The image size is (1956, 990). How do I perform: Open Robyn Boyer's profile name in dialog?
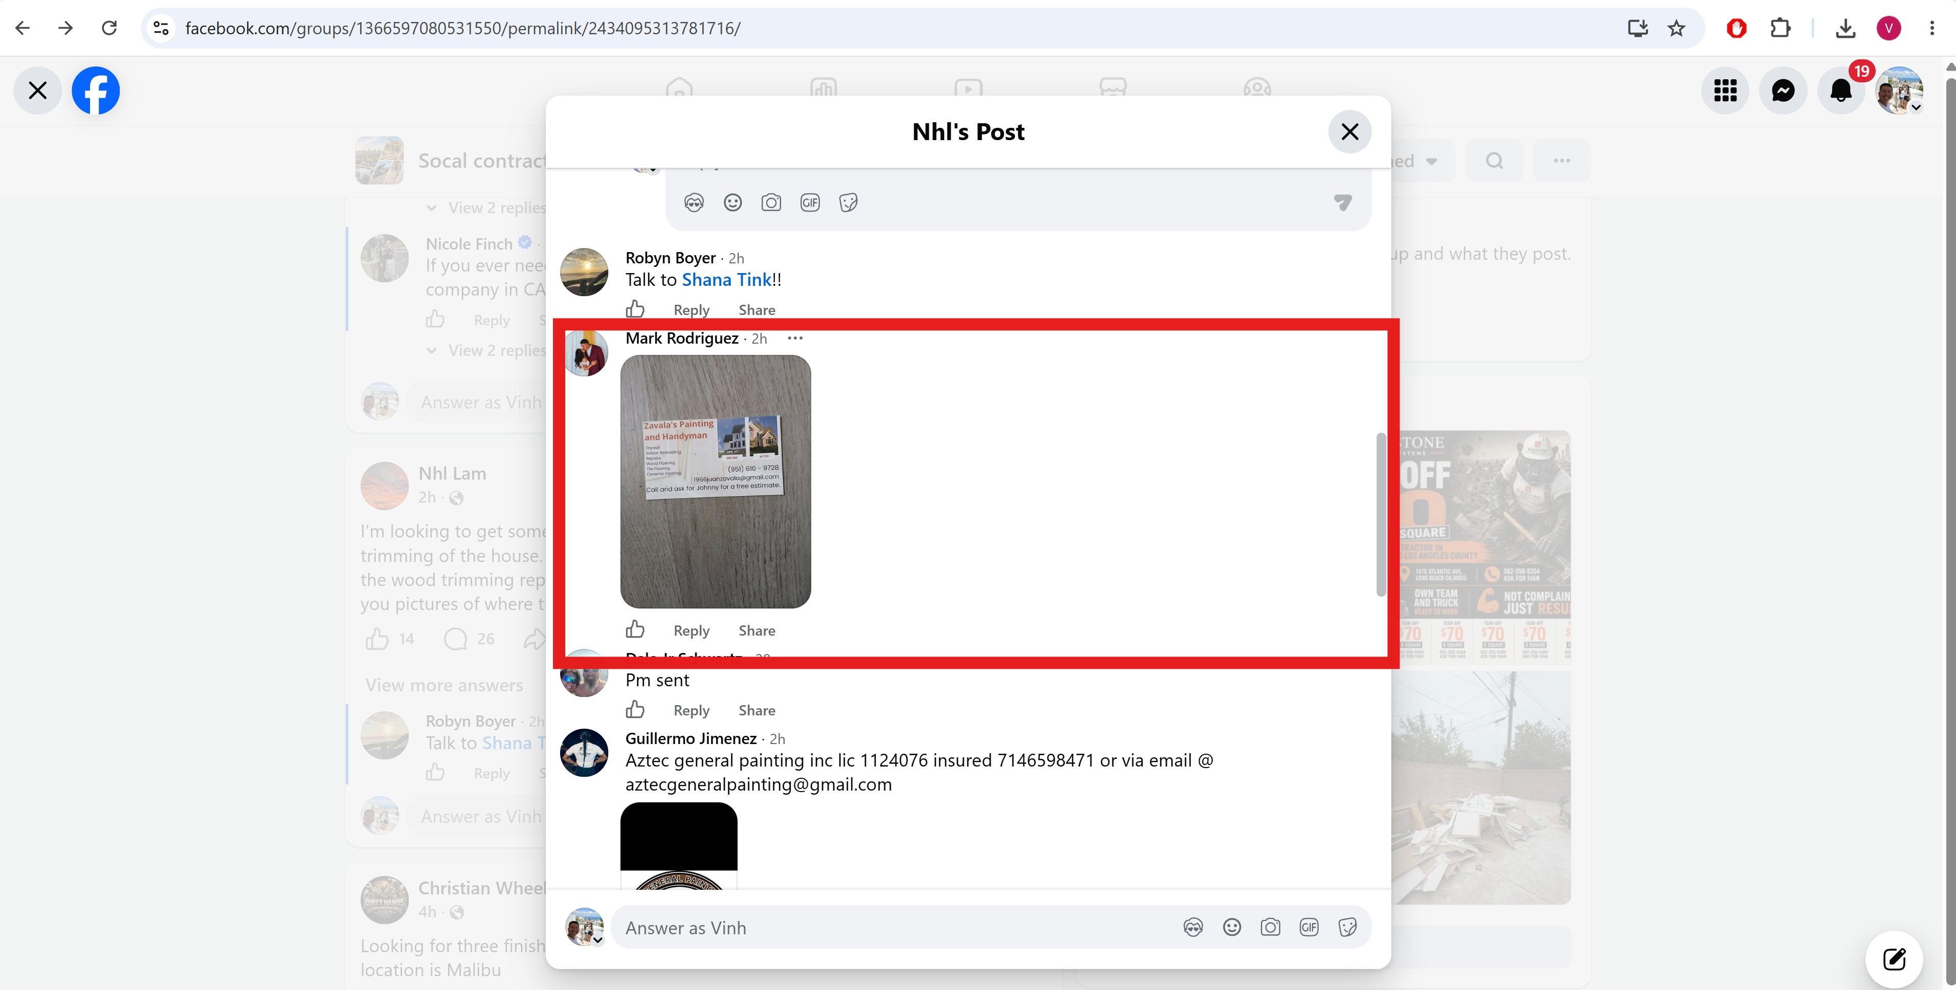pos(670,258)
